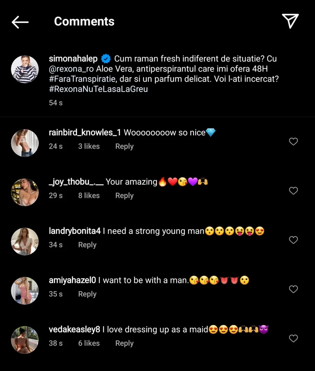Open the @rexona_ro mention link
Screen dimensions: 315x371
tap(71, 69)
